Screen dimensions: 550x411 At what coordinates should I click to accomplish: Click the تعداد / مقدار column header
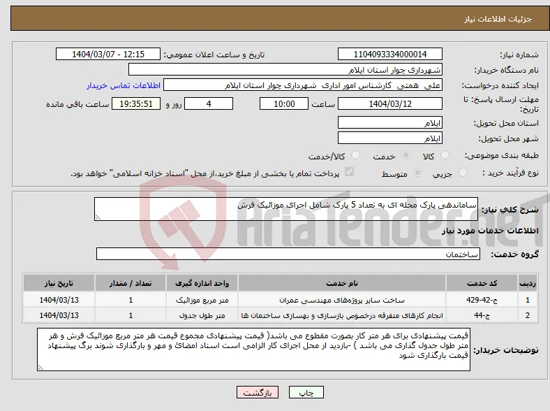click(x=131, y=283)
